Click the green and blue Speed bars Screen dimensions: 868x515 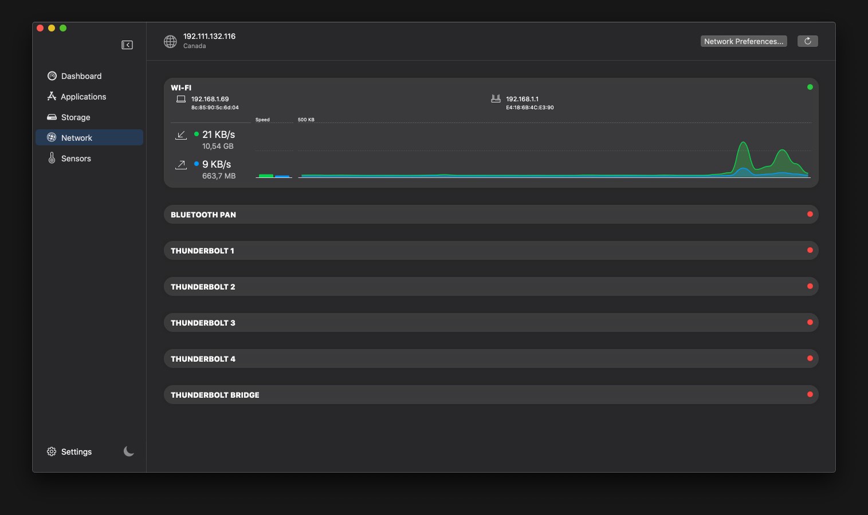coord(274,176)
